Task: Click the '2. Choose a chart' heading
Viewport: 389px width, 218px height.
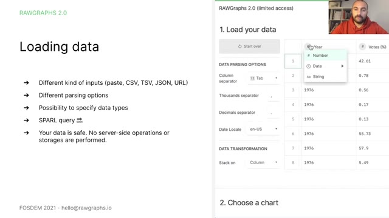Action: (249, 203)
